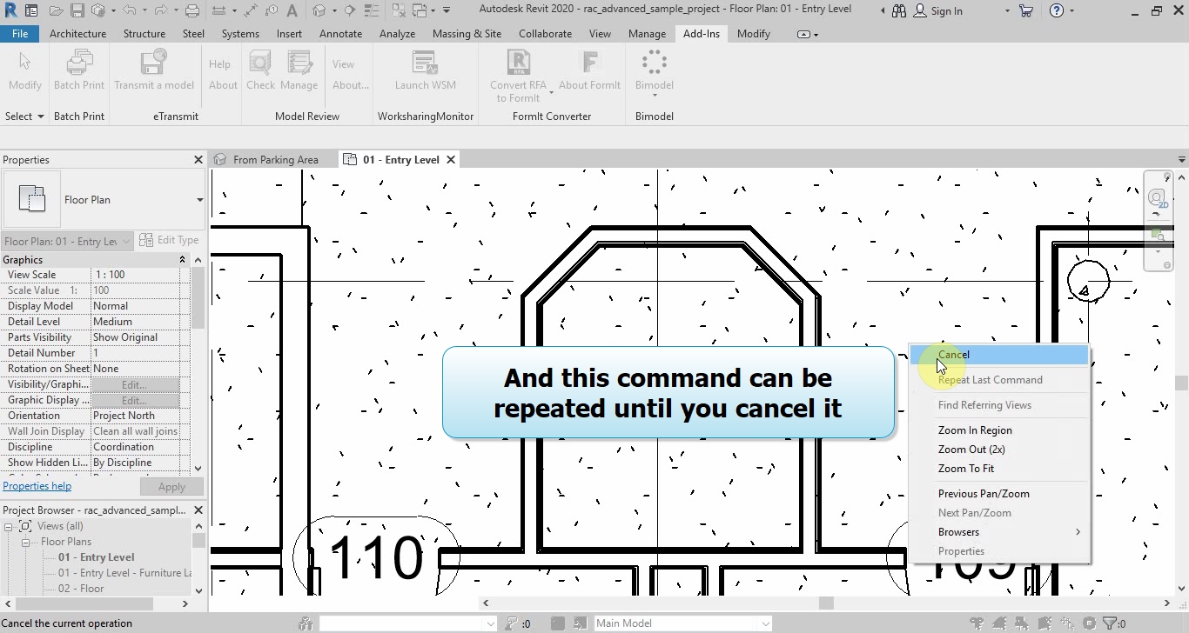Open the Autodesk App Store cart icon
The height and width of the screenshot is (633, 1189).
1026,10
